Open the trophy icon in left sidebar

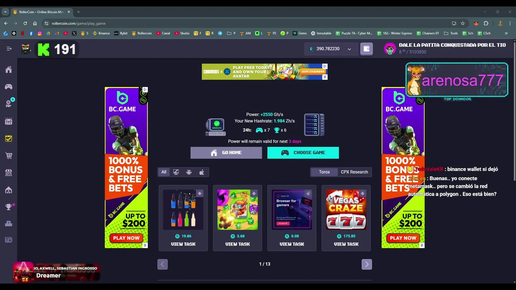point(8,207)
